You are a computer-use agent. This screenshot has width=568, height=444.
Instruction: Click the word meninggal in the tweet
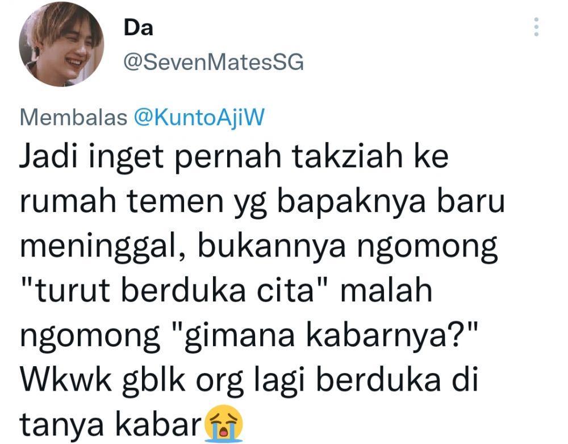(x=103, y=247)
